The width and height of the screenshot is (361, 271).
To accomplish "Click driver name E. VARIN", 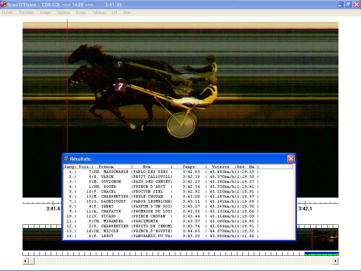I will [104, 177].
